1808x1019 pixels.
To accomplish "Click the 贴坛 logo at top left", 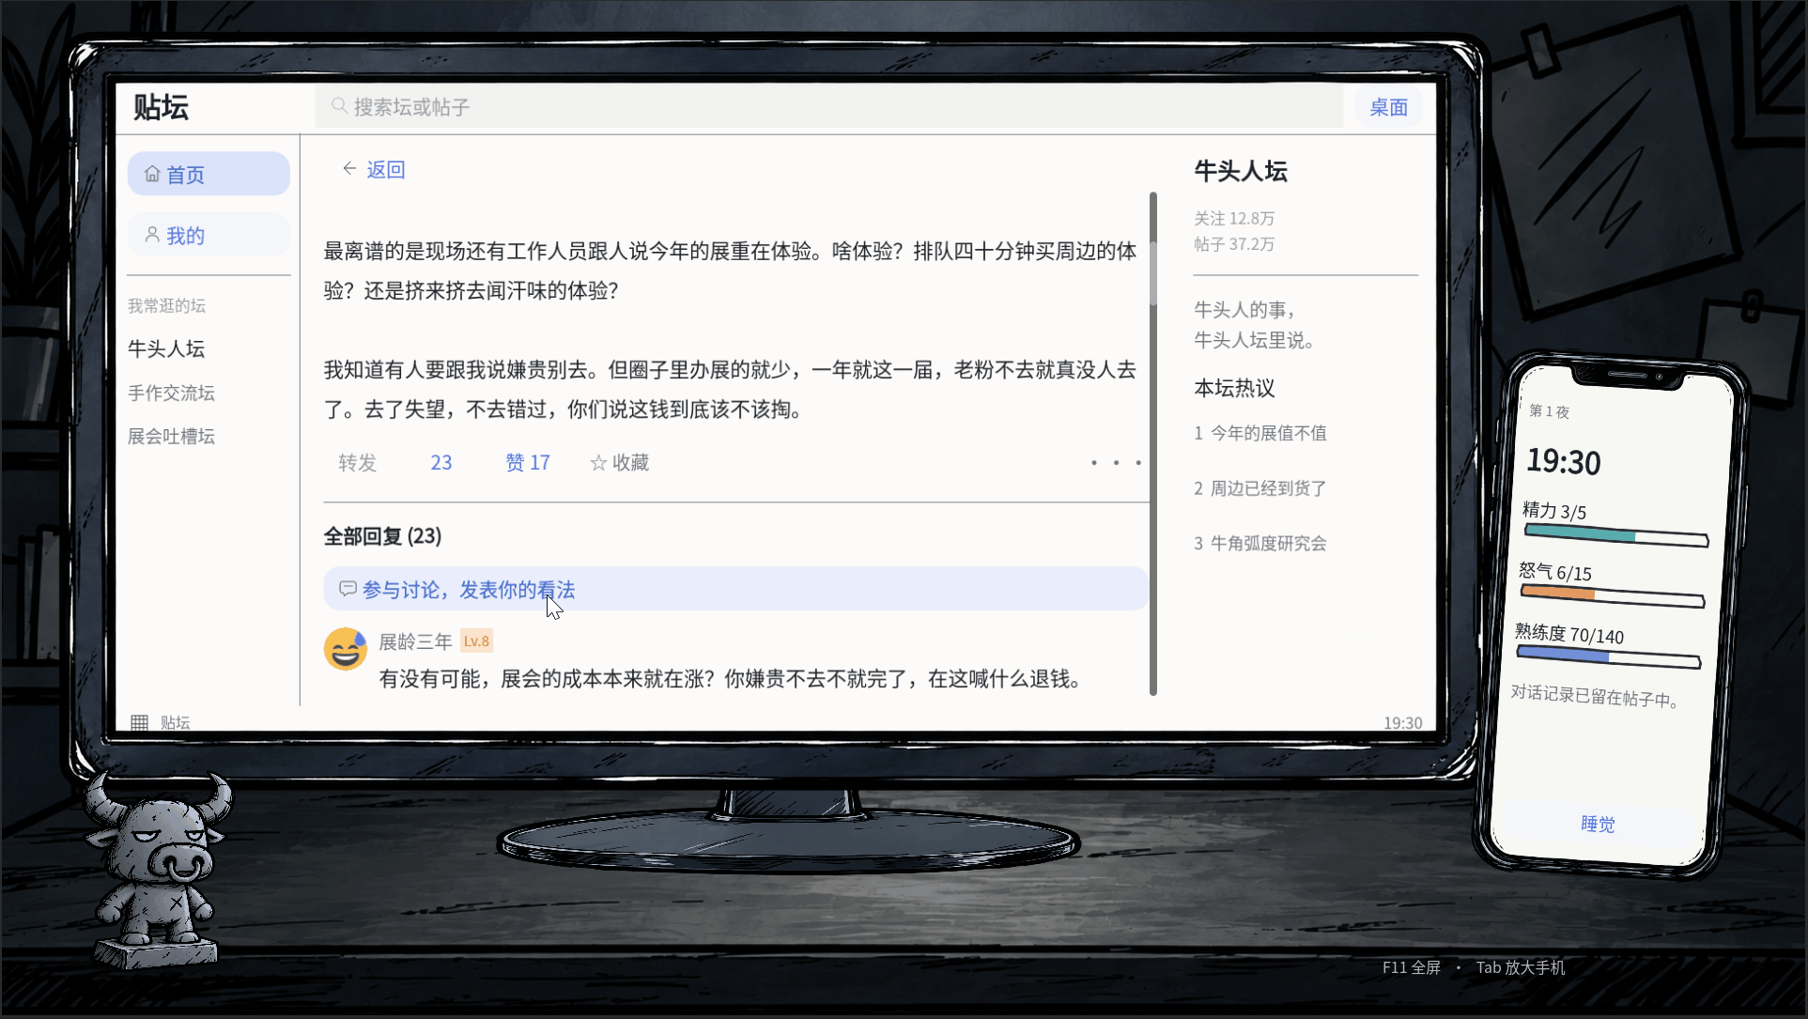I will click(161, 107).
